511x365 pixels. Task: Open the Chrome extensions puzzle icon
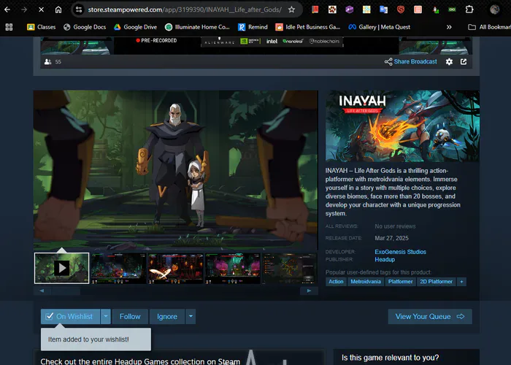(469, 9)
